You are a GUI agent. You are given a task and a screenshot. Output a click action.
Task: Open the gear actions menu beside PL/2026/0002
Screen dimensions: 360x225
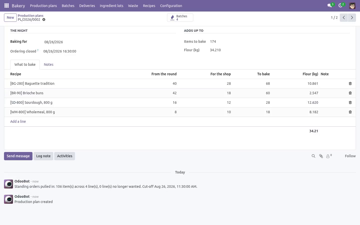click(x=44, y=19)
